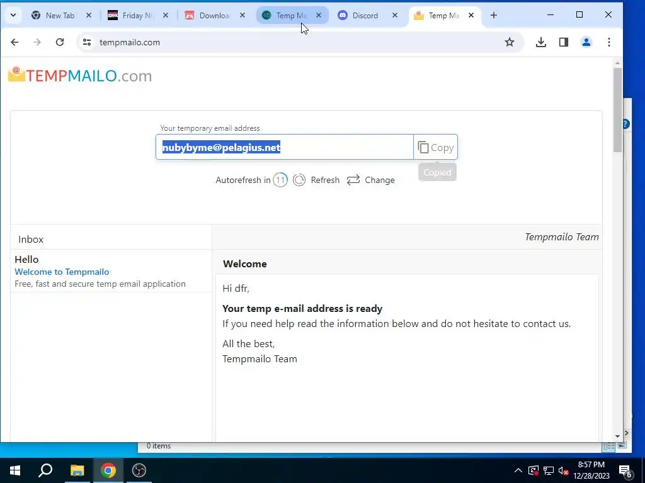
Task: Open OBS Studio from the taskbar
Action: pyautogui.click(x=139, y=470)
